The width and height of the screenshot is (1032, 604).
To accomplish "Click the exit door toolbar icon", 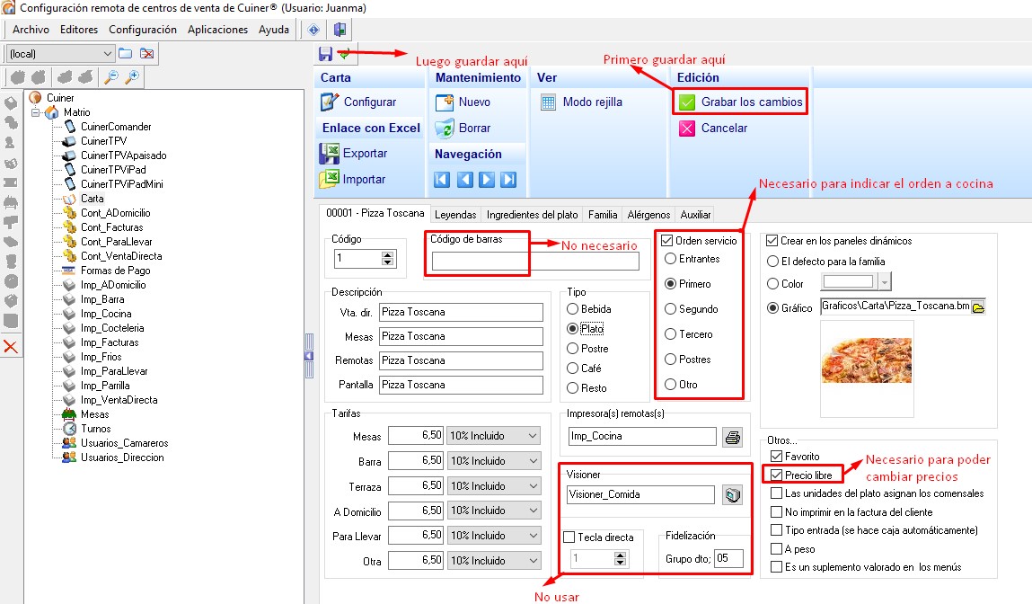I will coord(340,30).
